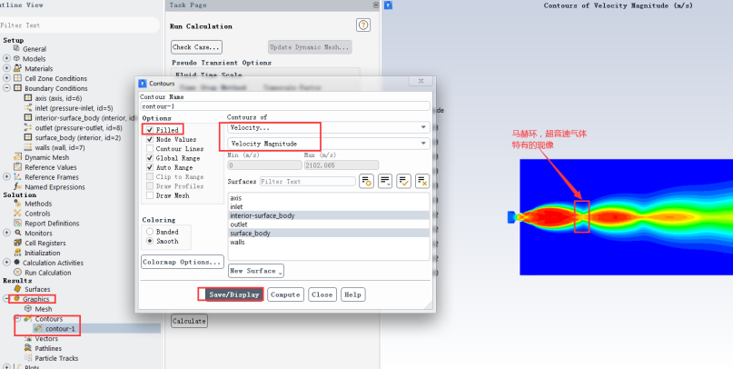
Task: Click the Task Page pin icon
Action: pyautogui.click(x=376, y=5)
